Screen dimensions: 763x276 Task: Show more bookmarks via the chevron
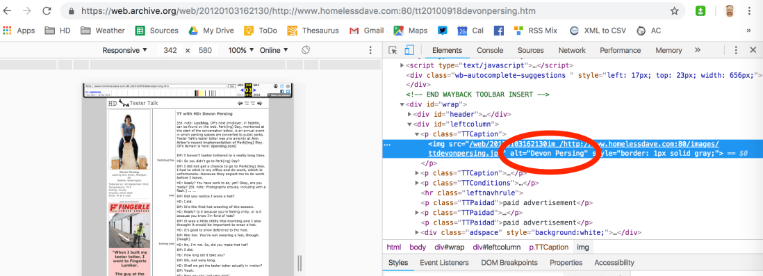748,31
